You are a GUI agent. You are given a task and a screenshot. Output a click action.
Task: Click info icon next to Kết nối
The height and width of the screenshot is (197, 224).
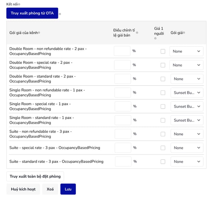point(19,4)
